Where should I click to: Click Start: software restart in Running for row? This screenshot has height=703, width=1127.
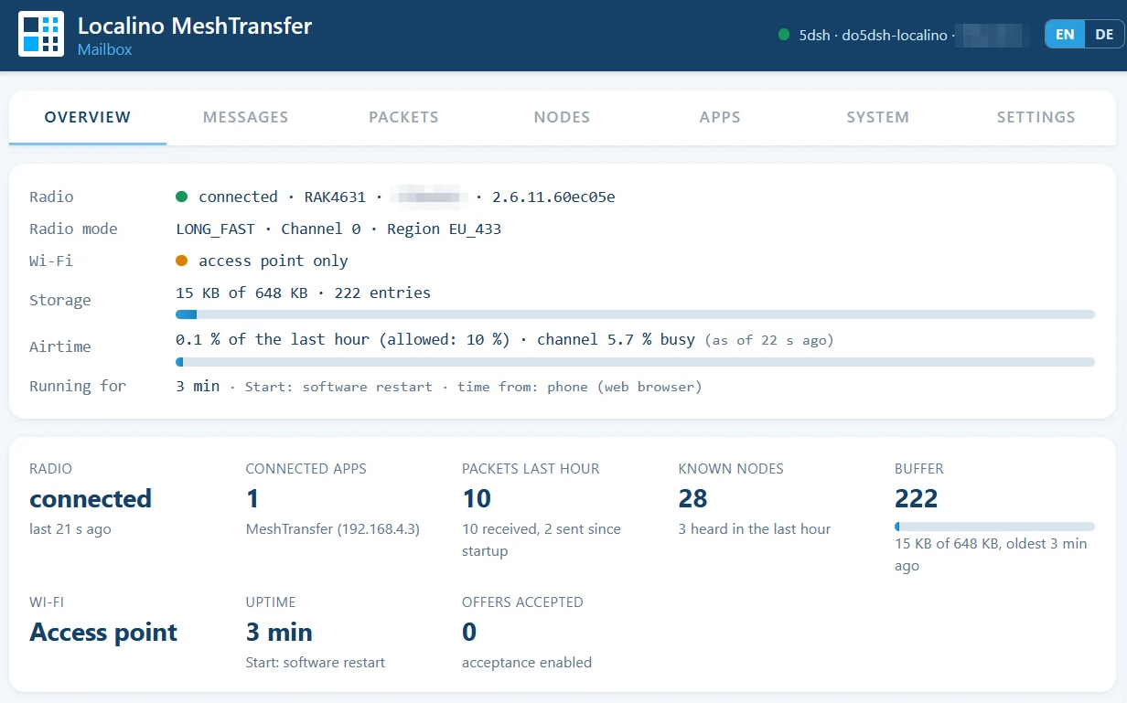pyautogui.click(x=338, y=387)
